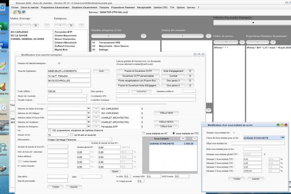Click the open folder toolbar icon
This screenshot has width=291, height=194.
tap(15, 12)
